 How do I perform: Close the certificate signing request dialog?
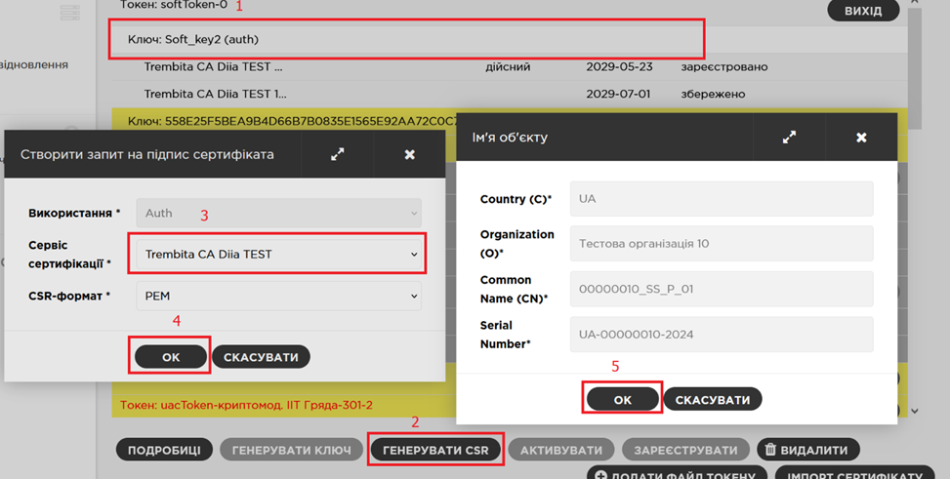coord(409,154)
